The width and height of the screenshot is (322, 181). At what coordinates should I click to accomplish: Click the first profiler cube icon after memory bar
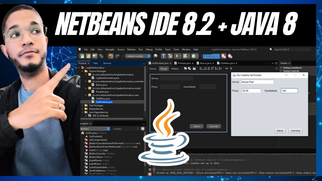click(223, 56)
